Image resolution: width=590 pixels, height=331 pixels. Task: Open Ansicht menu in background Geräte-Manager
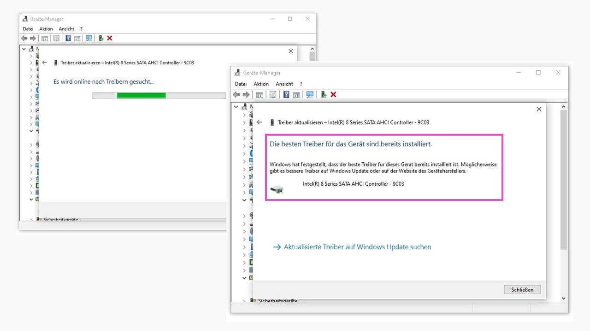(67, 29)
